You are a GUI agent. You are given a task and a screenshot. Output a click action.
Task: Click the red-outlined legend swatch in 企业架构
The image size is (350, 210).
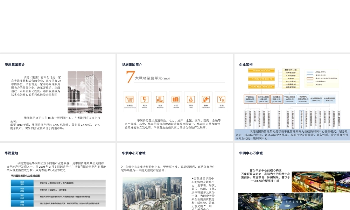pos(310,78)
